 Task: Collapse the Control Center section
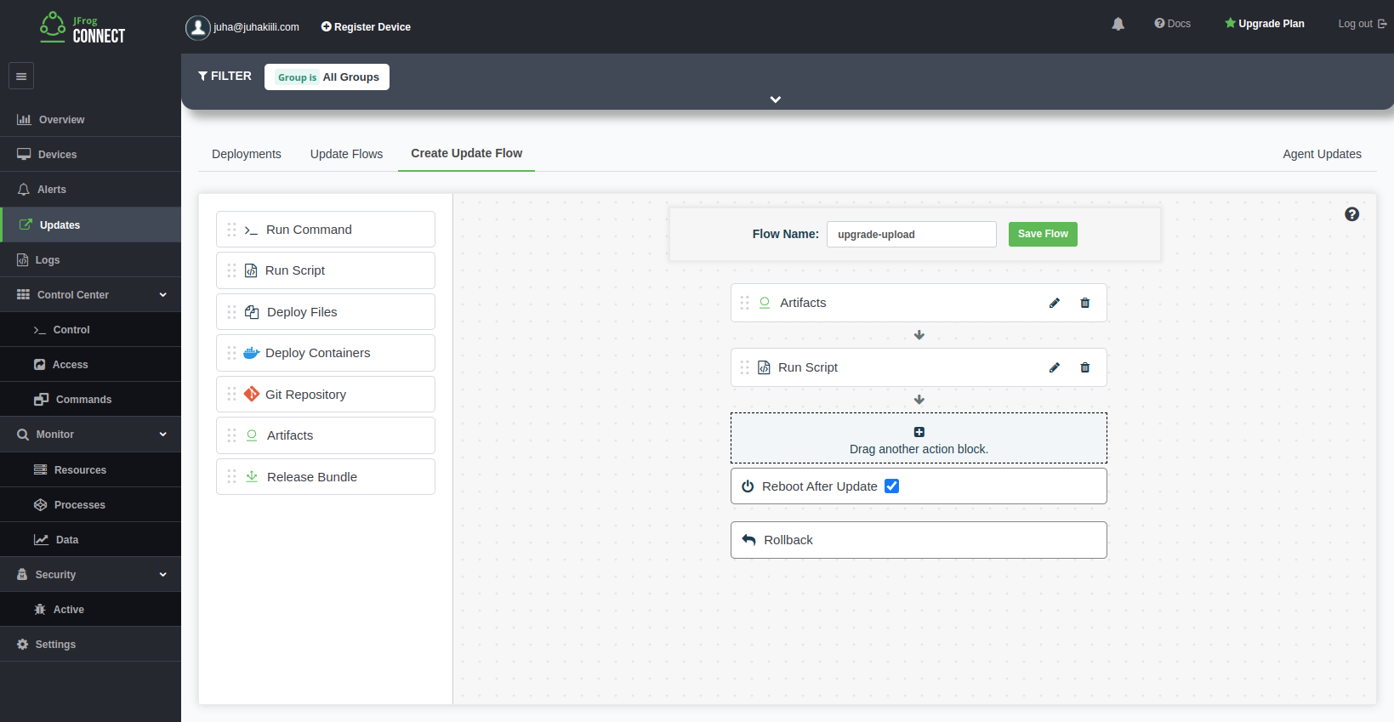[162, 295]
